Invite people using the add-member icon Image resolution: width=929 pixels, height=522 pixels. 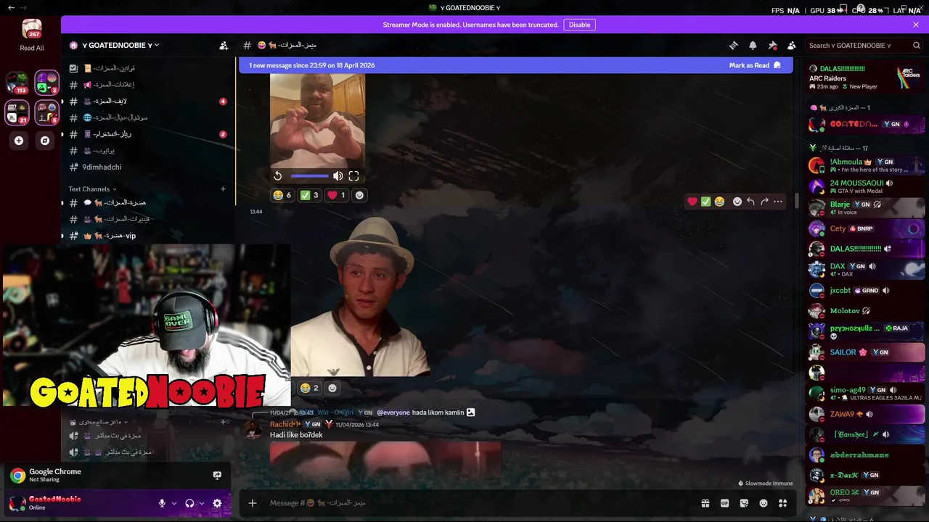(x=224, y=45)
